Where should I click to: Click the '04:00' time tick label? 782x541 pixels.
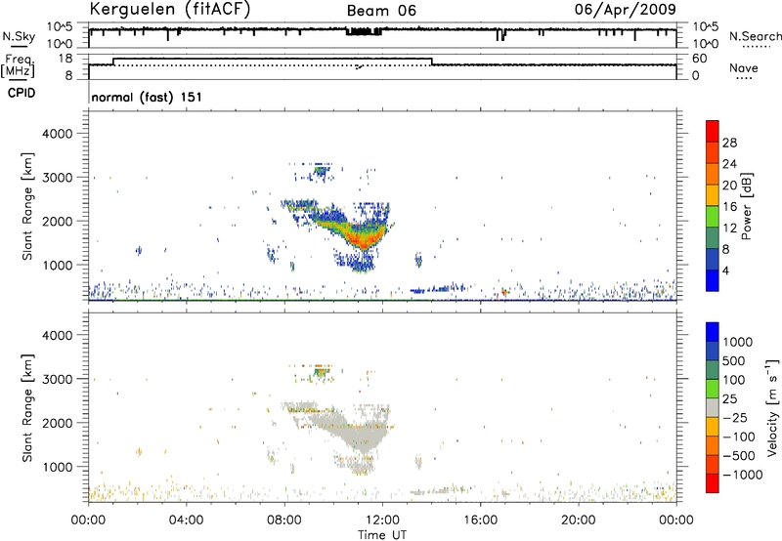[x=186, y=520]
